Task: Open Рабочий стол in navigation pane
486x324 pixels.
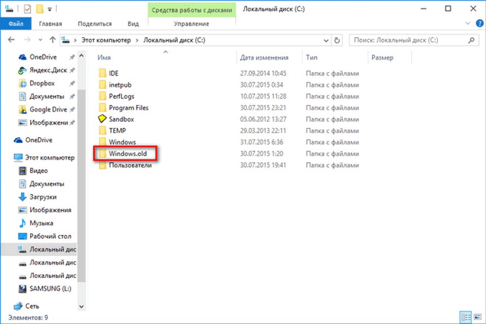Action: coord(50,236)
